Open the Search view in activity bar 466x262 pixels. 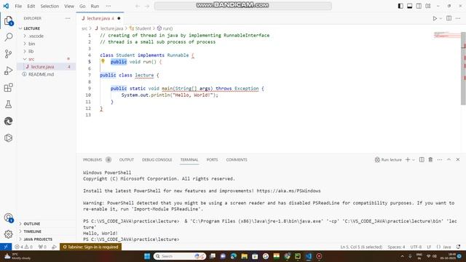8,37
